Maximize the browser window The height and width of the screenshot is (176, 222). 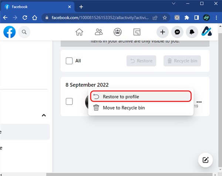pyautogui.click(x=202, y=3)
